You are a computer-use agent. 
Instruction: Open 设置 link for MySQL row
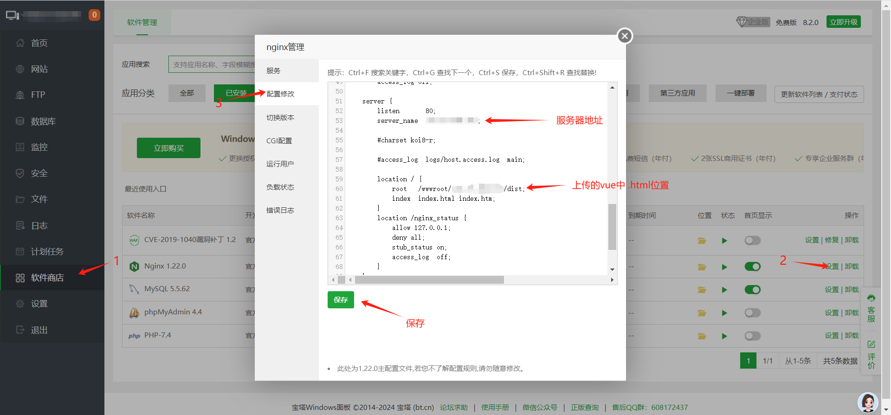[x=832, y=290]
